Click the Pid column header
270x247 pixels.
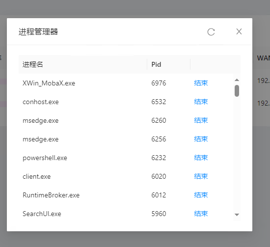[x=168, y=64]
